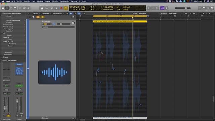
Task: Click the Pro-L 2 plugin slot
Action: coord(19,68)
